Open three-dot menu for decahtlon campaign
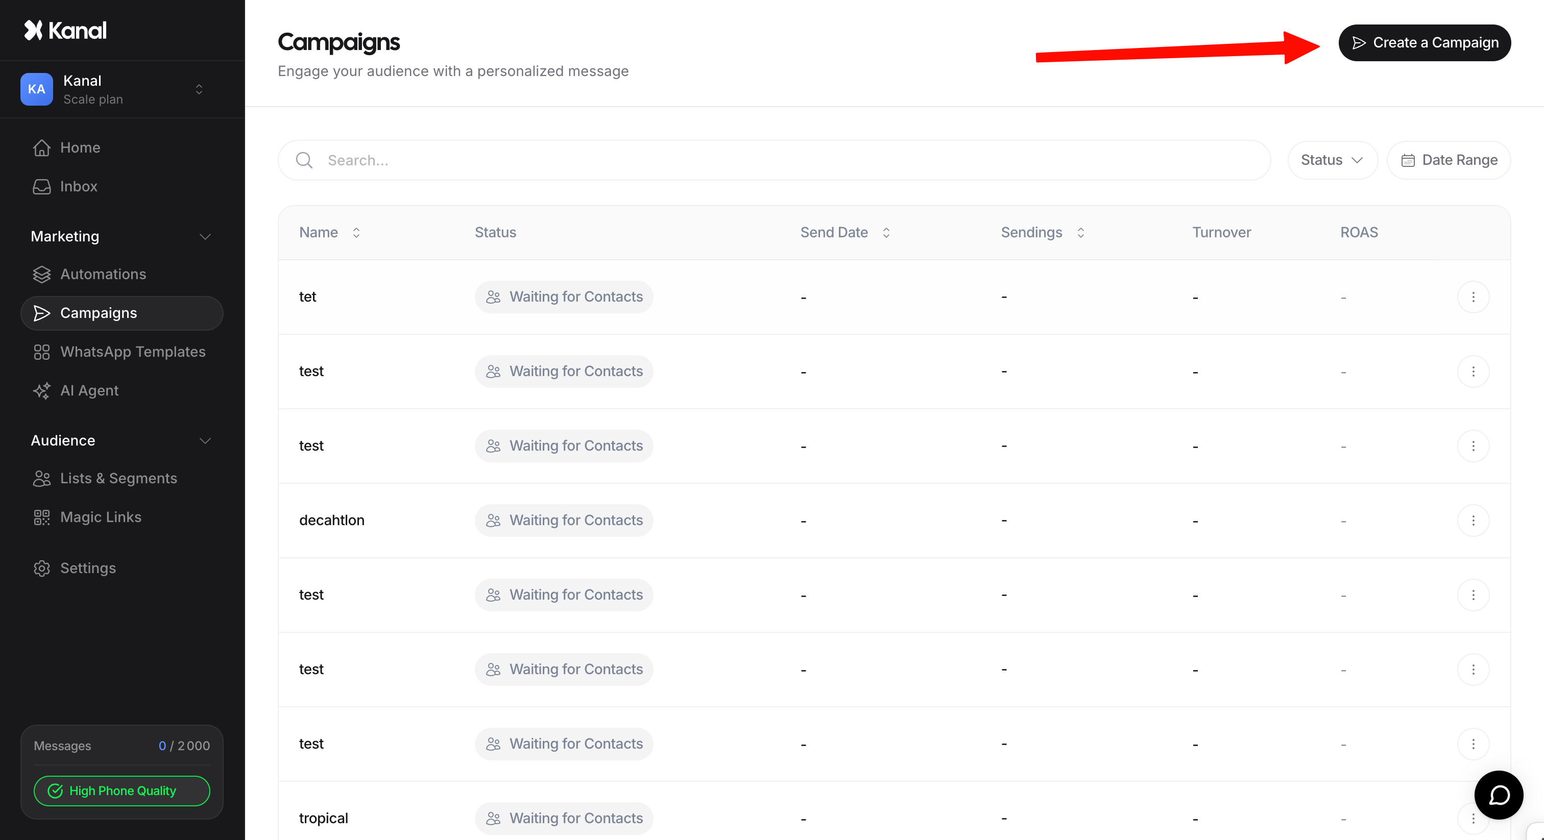The image size is (1544, 840). pos(1473,520)
